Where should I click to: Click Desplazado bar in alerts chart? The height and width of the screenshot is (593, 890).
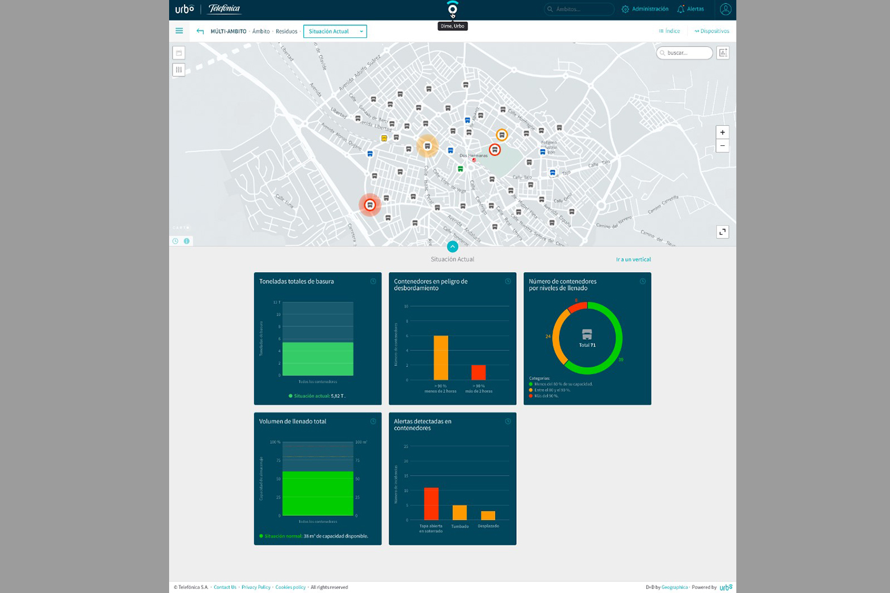click(x=488, y=515)
